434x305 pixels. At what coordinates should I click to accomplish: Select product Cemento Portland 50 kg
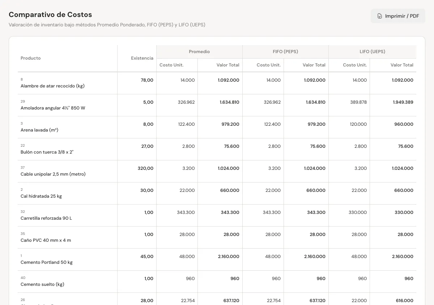point(47,262)
